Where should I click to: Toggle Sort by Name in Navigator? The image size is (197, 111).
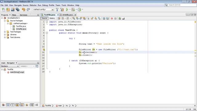point(32,105)
